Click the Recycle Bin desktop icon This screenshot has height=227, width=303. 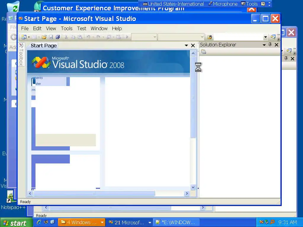[13, 7]
